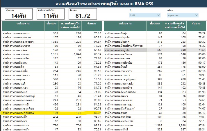Select the row สำนักงานเขตมีนบุรี
Viewport: 207px width, 131px height.
(155, 67)
